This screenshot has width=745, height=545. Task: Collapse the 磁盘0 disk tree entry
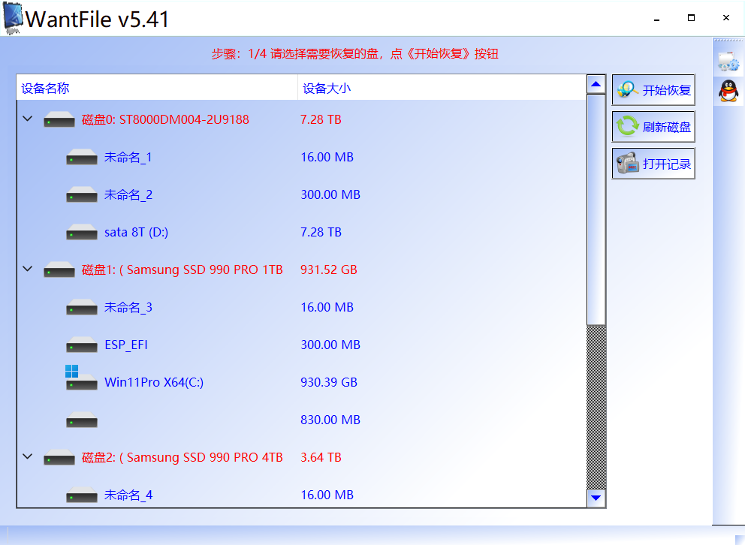pyautogui.click(x=27, y=119)
